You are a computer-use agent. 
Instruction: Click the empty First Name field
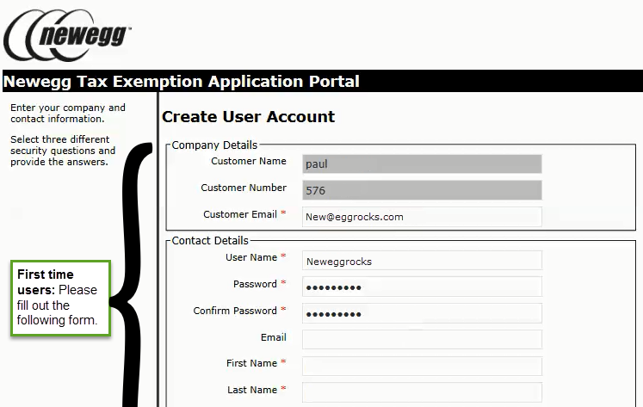(x=422, y=366)
